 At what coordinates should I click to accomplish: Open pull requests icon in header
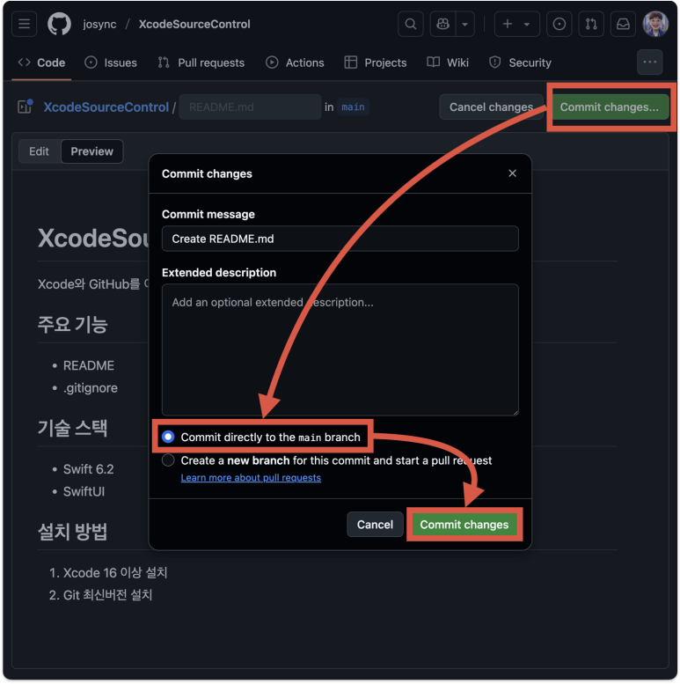(591, 24)
